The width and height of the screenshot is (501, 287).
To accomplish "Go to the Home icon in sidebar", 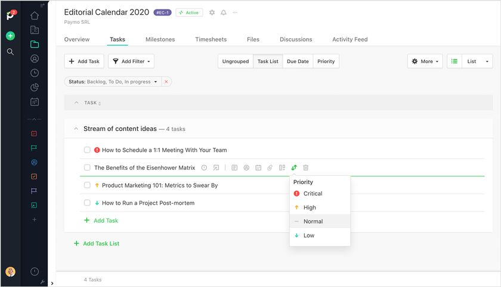I will (35, 15).
